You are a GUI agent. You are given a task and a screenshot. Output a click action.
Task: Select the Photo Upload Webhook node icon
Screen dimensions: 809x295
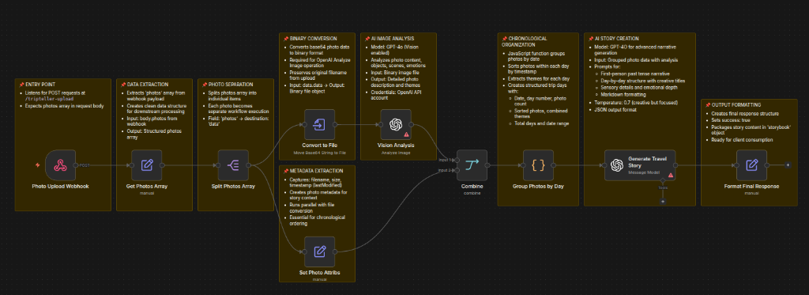[x=60, y=165]
